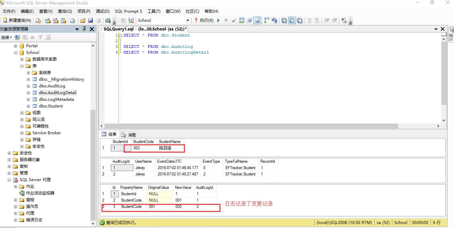Image resolution: width=454 pixels, height=228 pixels.
Task: Collapse the code region at line 1
Action: [x=120, y=35]
